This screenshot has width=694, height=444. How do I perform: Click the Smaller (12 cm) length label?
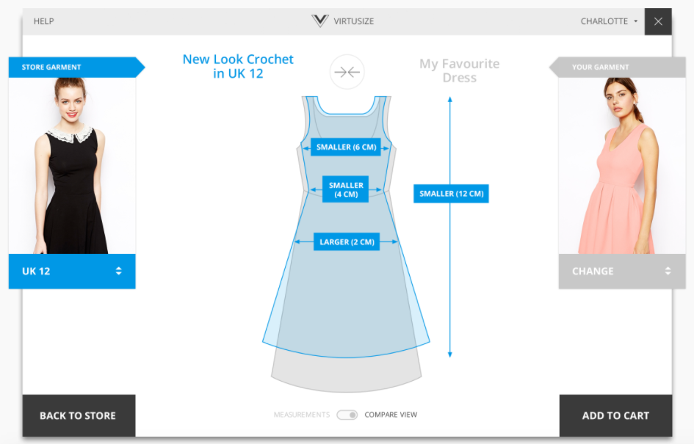pyautogui.click(x=451, y=194)
